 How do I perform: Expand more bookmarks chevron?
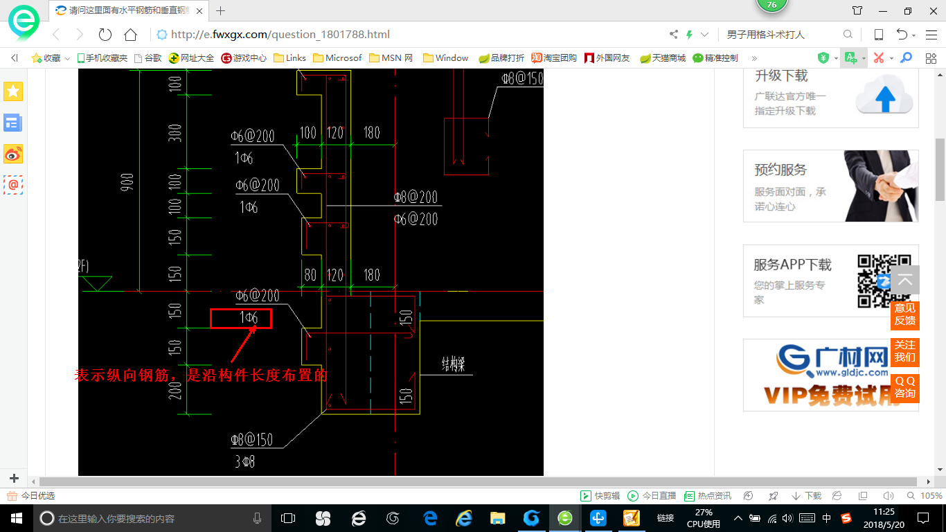(x=754, y=58)
